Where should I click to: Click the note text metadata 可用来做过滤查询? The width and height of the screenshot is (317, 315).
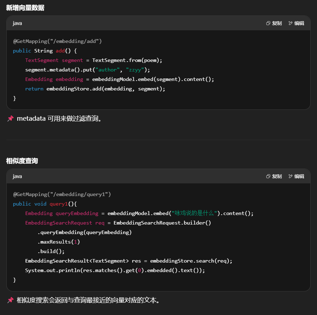click(x=60, y=119)
